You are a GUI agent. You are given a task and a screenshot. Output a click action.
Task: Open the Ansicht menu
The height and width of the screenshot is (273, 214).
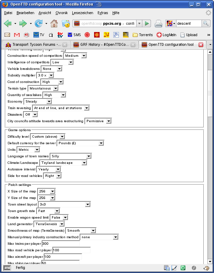point(45,13)
